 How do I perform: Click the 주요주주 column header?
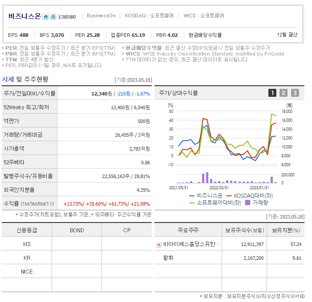[x=188, y=230]
